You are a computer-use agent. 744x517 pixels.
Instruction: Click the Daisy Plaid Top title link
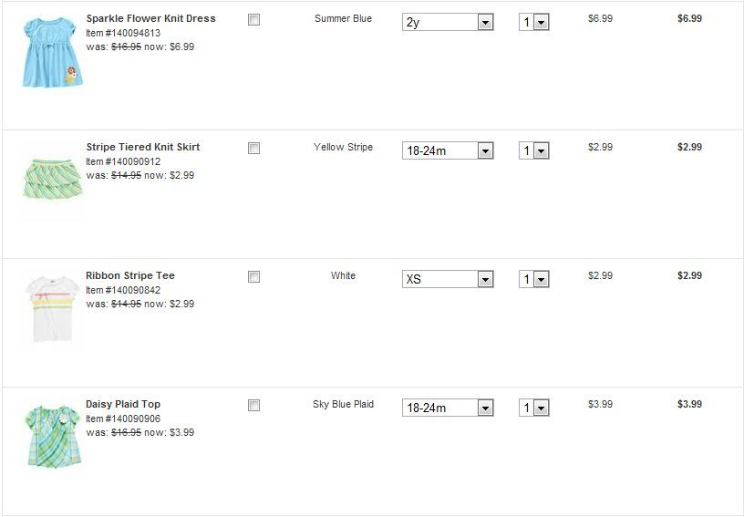tap(122, 404)
